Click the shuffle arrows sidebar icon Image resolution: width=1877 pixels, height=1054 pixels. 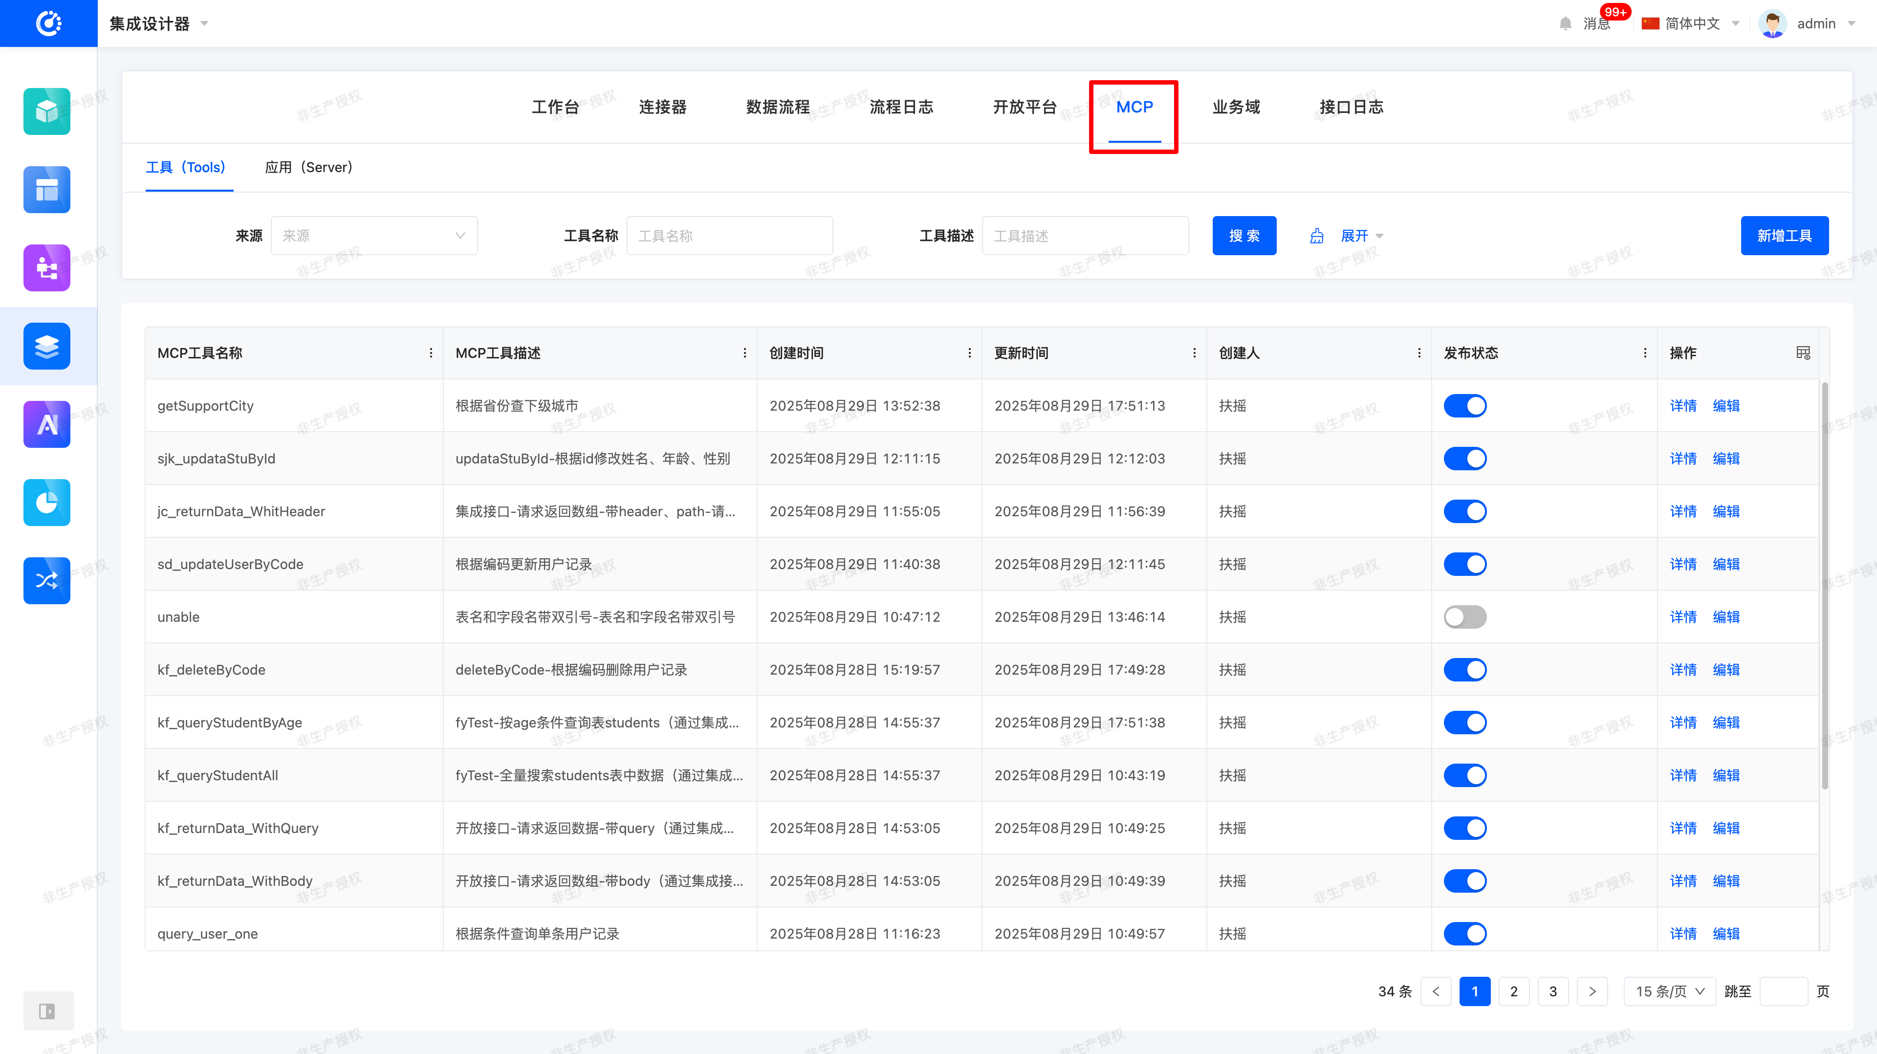(46, 581)
